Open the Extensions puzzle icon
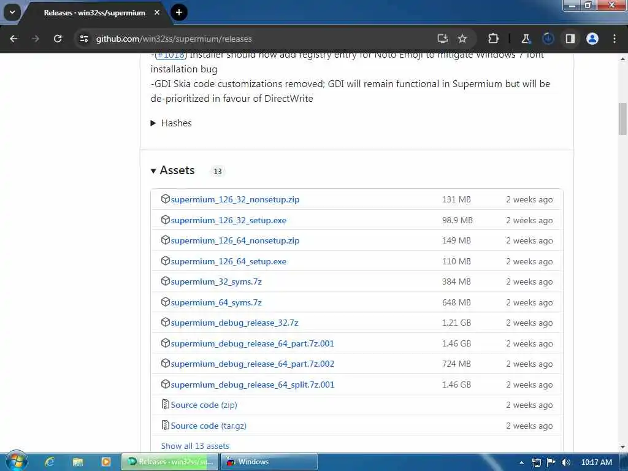Screen dimensions: 628x471 [494, 39]
